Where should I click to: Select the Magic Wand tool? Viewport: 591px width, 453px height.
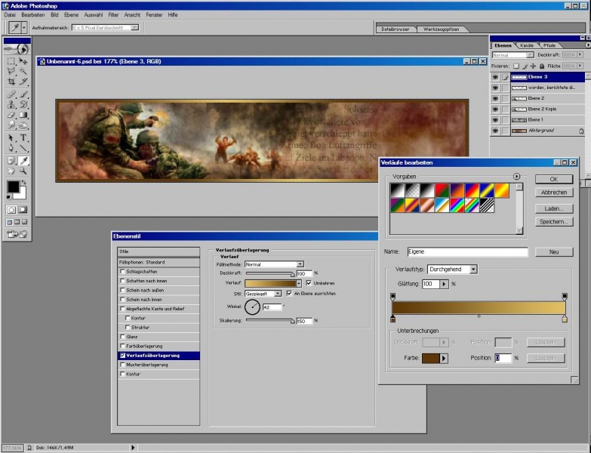pos(23,71)
